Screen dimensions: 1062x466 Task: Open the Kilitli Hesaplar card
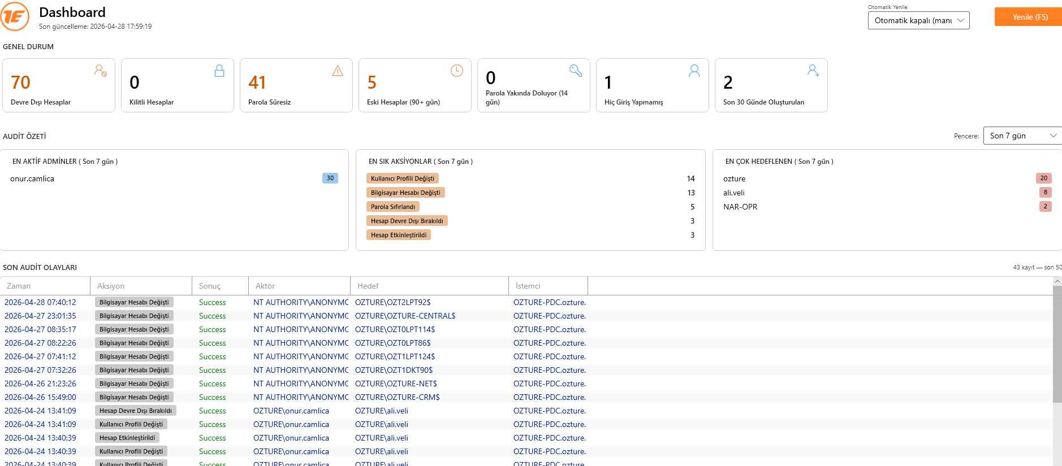coord(178,85)
